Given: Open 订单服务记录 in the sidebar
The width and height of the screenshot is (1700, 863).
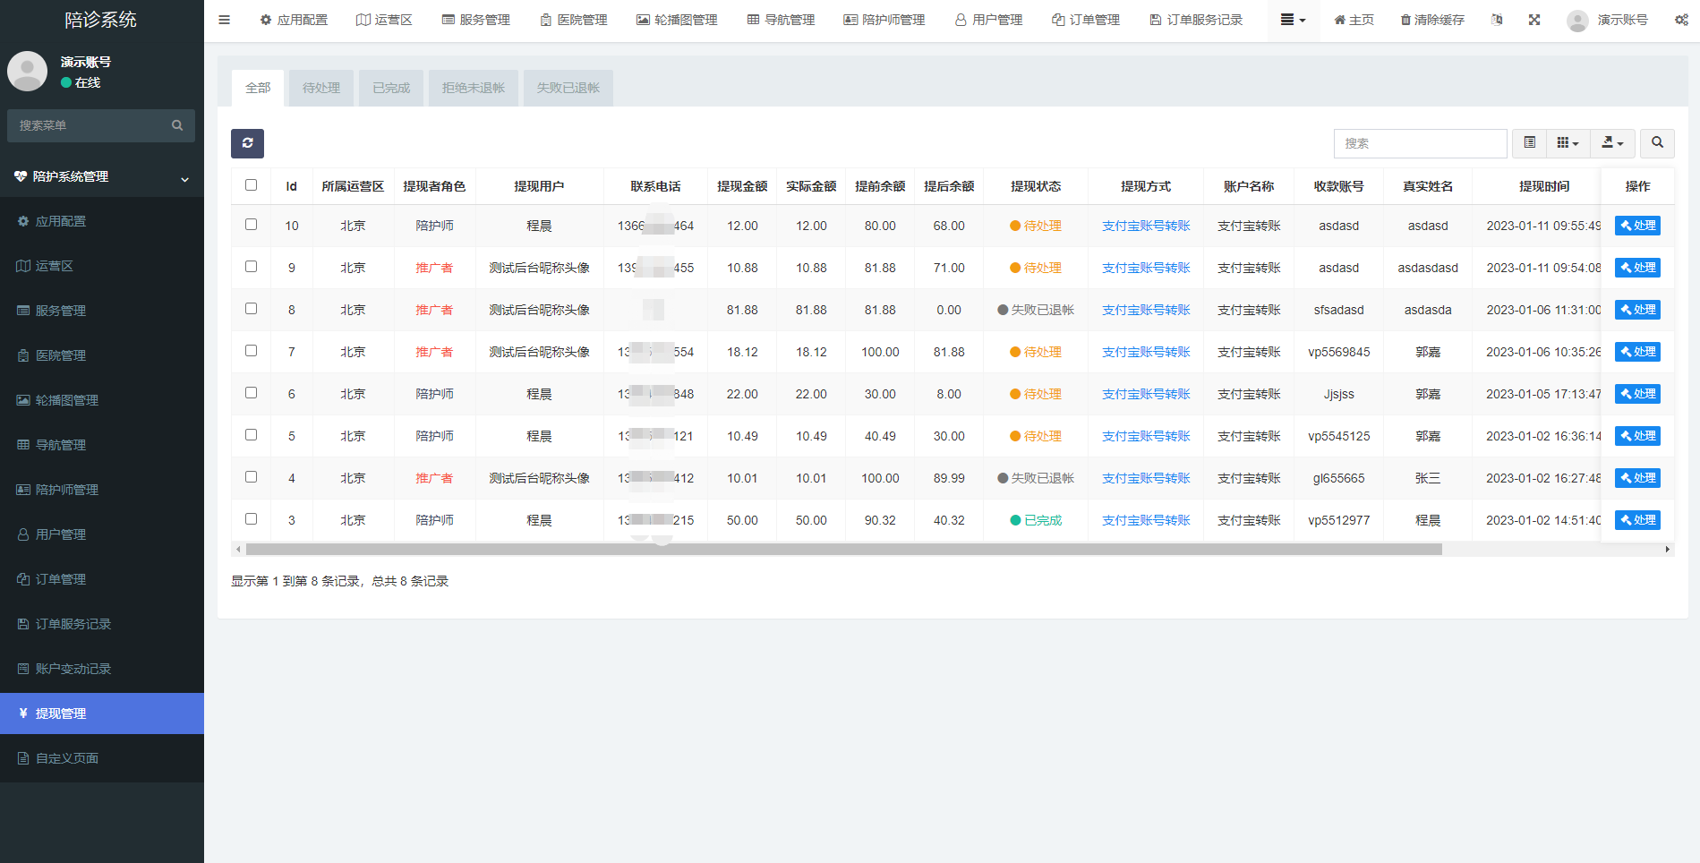Looking at the screenshot, I should 102,624.
